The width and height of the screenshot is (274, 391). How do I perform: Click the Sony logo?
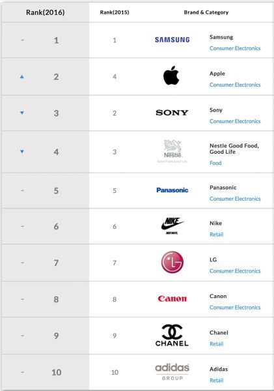[172, 113]
